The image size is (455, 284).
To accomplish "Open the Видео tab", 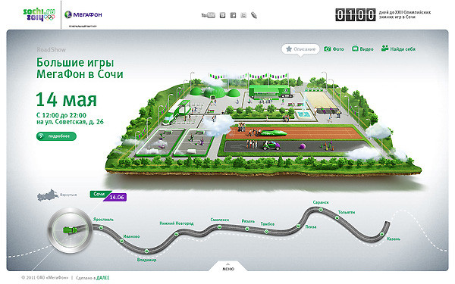I will 362,48.
